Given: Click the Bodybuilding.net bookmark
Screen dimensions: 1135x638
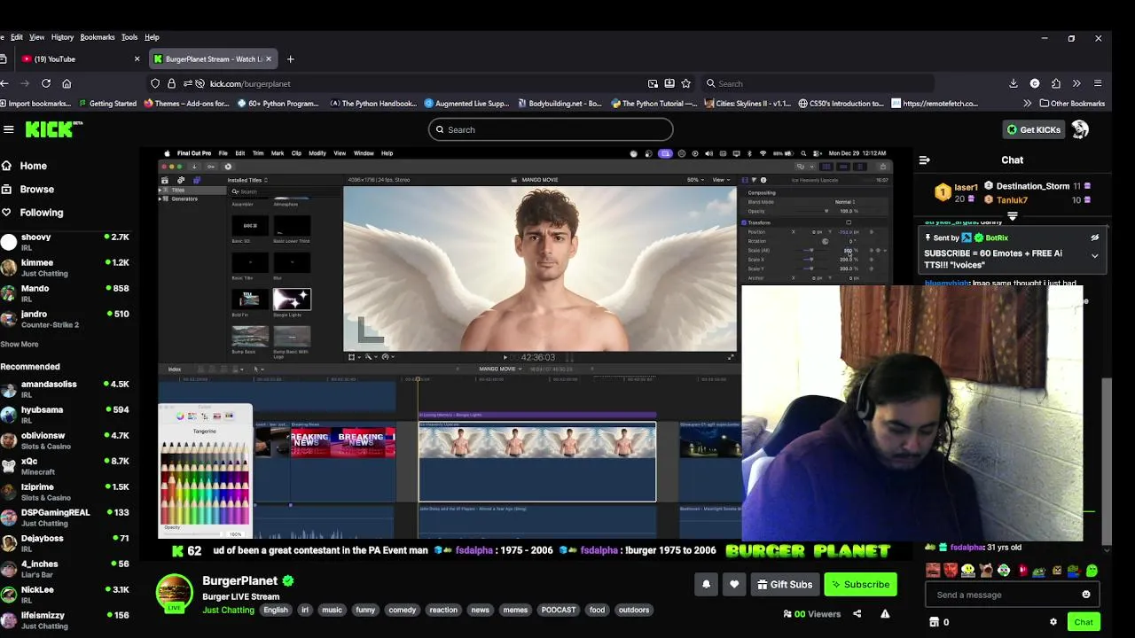Looking at the screenshot, I should [558, 103].
